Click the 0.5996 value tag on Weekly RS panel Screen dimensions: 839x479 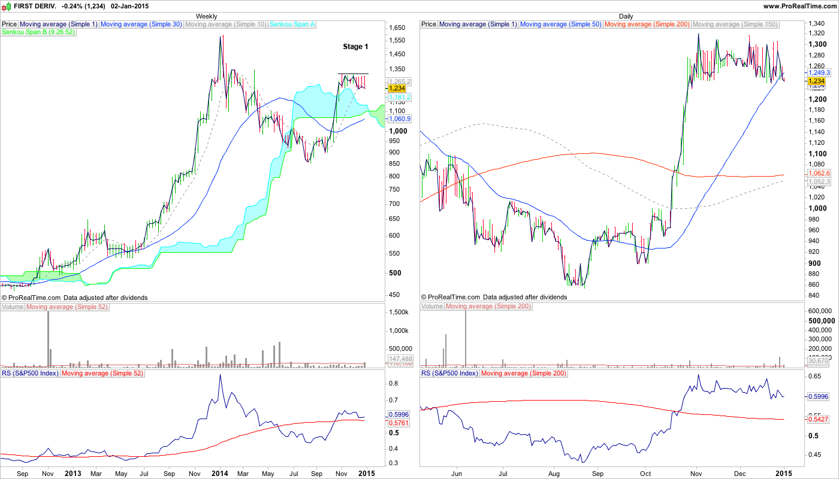399,414
